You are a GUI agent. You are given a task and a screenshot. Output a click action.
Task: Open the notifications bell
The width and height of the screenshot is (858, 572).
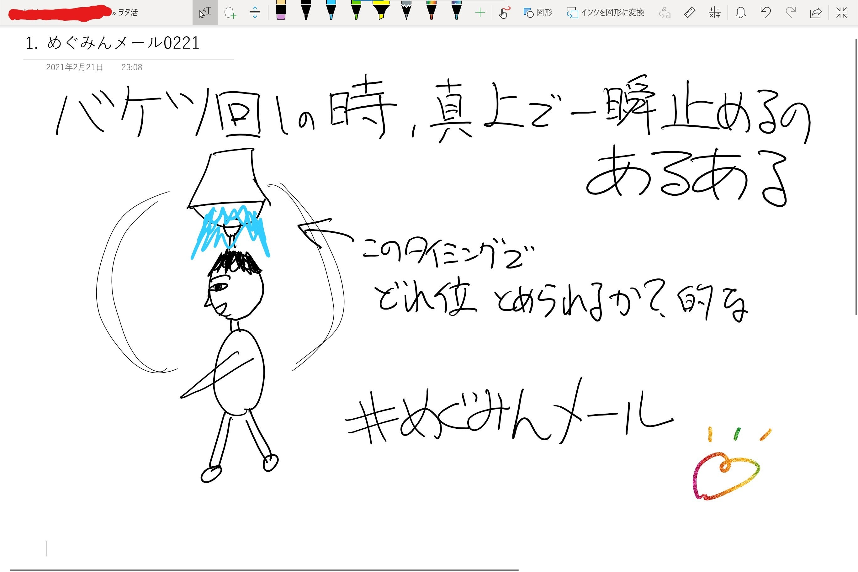[x=741, y=13]
